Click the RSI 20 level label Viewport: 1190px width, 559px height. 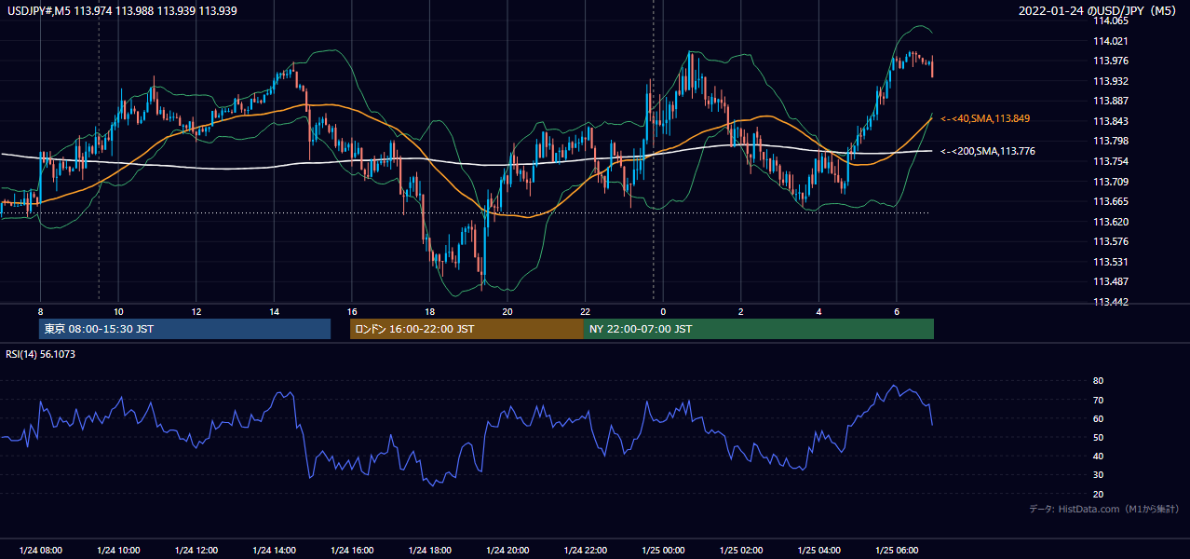[1099, 494]
